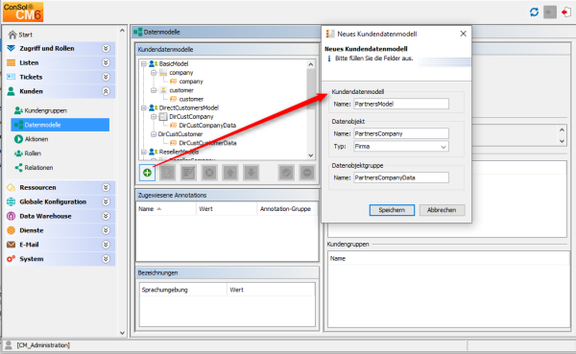Open Rollen under Kunden

coord(28,153)
